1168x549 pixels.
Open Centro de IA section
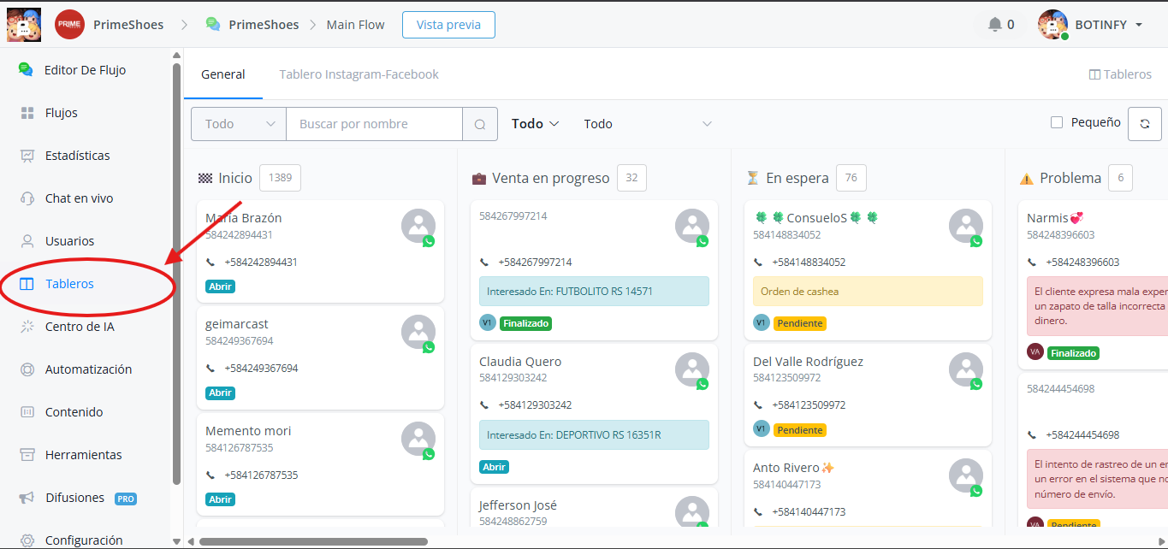point(79,327)
